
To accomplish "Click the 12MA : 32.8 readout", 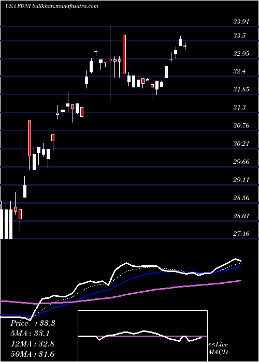I will [32, 343].
